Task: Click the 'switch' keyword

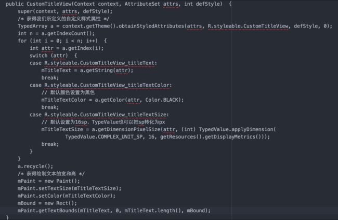Action: [38, 56]
